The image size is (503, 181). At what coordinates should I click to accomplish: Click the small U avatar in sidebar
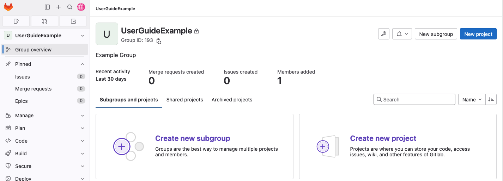click(8, 36)
